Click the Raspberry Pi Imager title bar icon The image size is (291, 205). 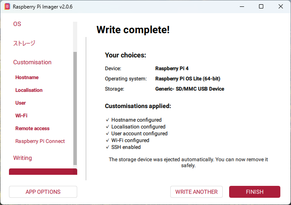pyautogui.click(x=7, y=7)
